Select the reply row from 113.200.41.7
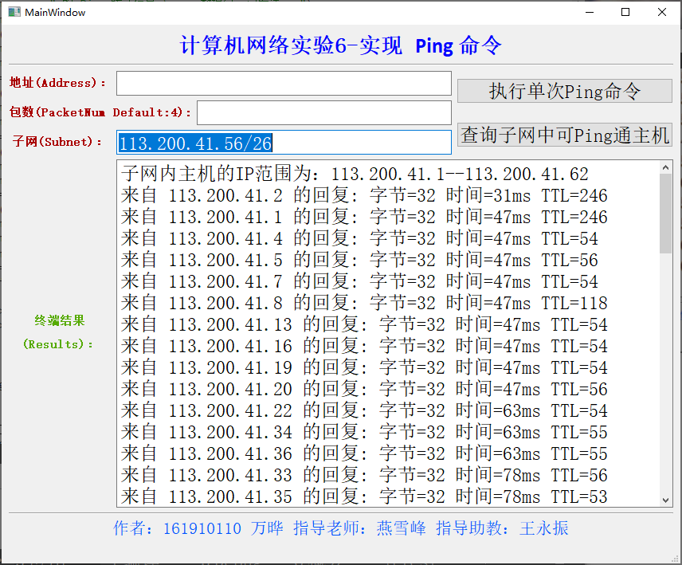The width and height of the screenshot is (682, 565). [359, 281]
